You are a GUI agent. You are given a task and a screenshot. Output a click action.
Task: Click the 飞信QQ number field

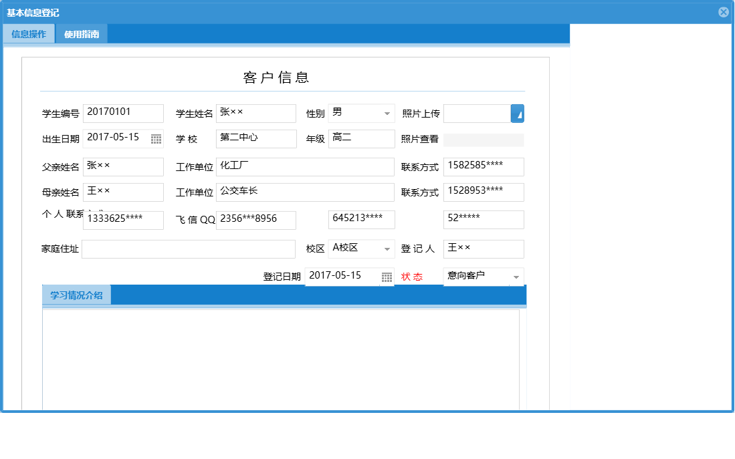pos(255,219)
